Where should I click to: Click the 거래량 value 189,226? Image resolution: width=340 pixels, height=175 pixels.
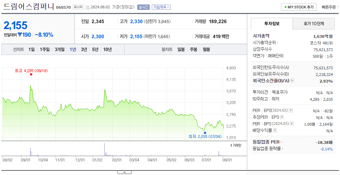coord(218,21)
